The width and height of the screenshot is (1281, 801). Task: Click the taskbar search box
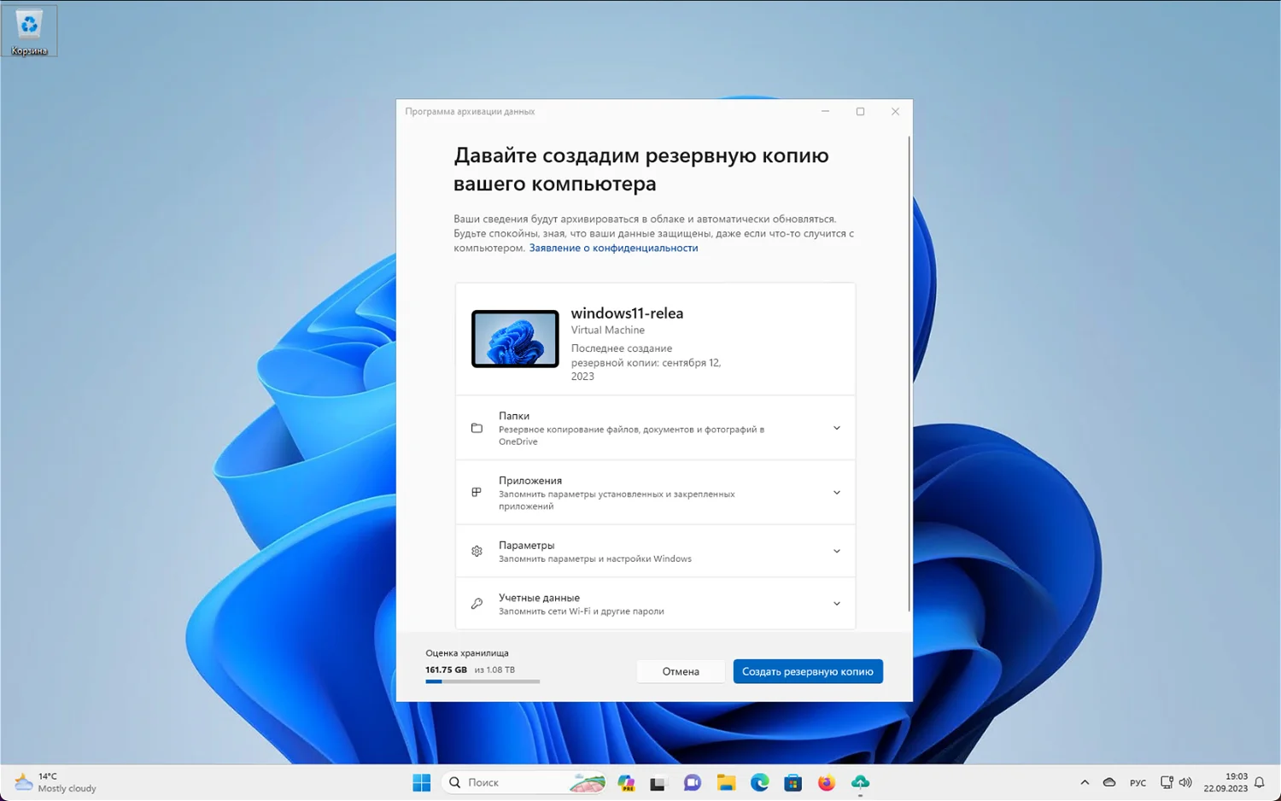(x=512, y=782)
